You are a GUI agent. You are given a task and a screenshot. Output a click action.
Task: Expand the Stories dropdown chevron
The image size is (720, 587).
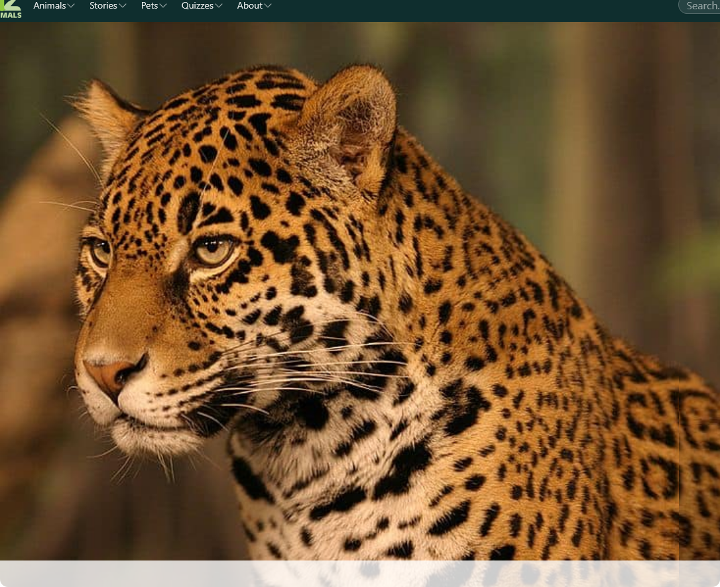tap(122, 6)
